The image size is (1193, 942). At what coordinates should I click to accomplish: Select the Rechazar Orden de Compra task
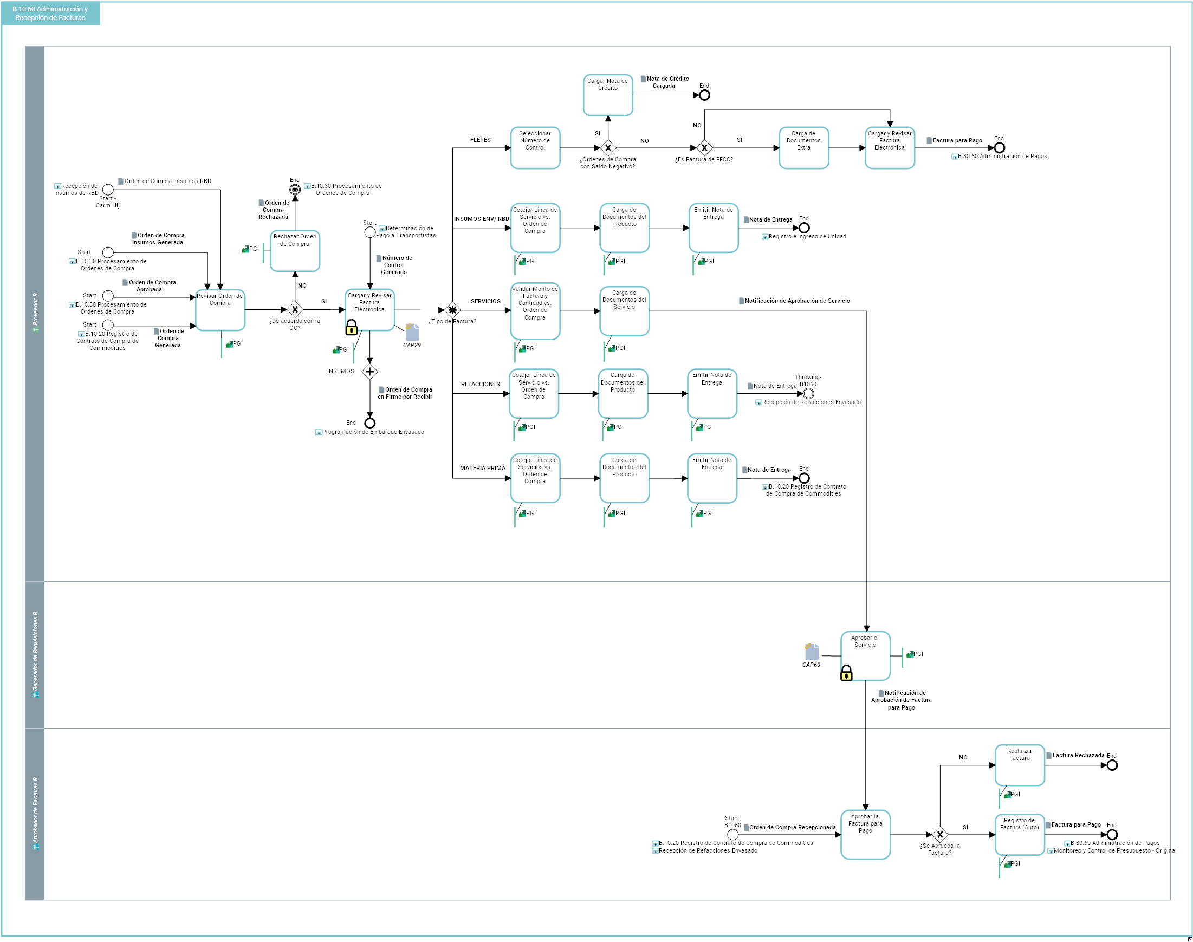(295, 251)
